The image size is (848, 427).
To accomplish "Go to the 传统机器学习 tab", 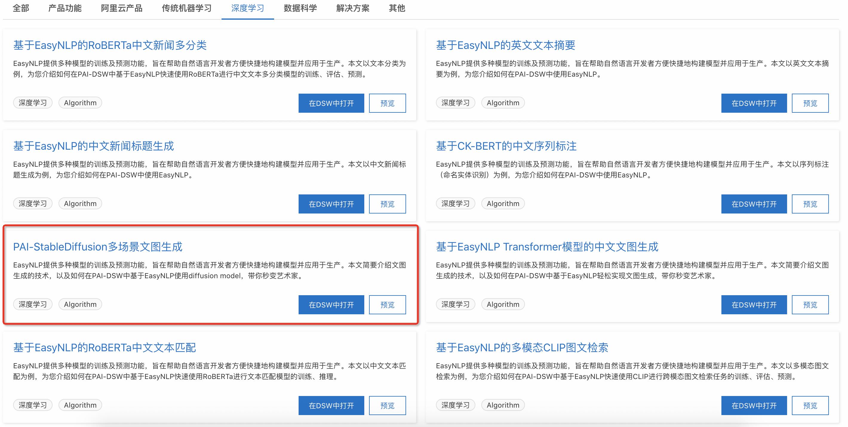I will (x=187, y=8).
